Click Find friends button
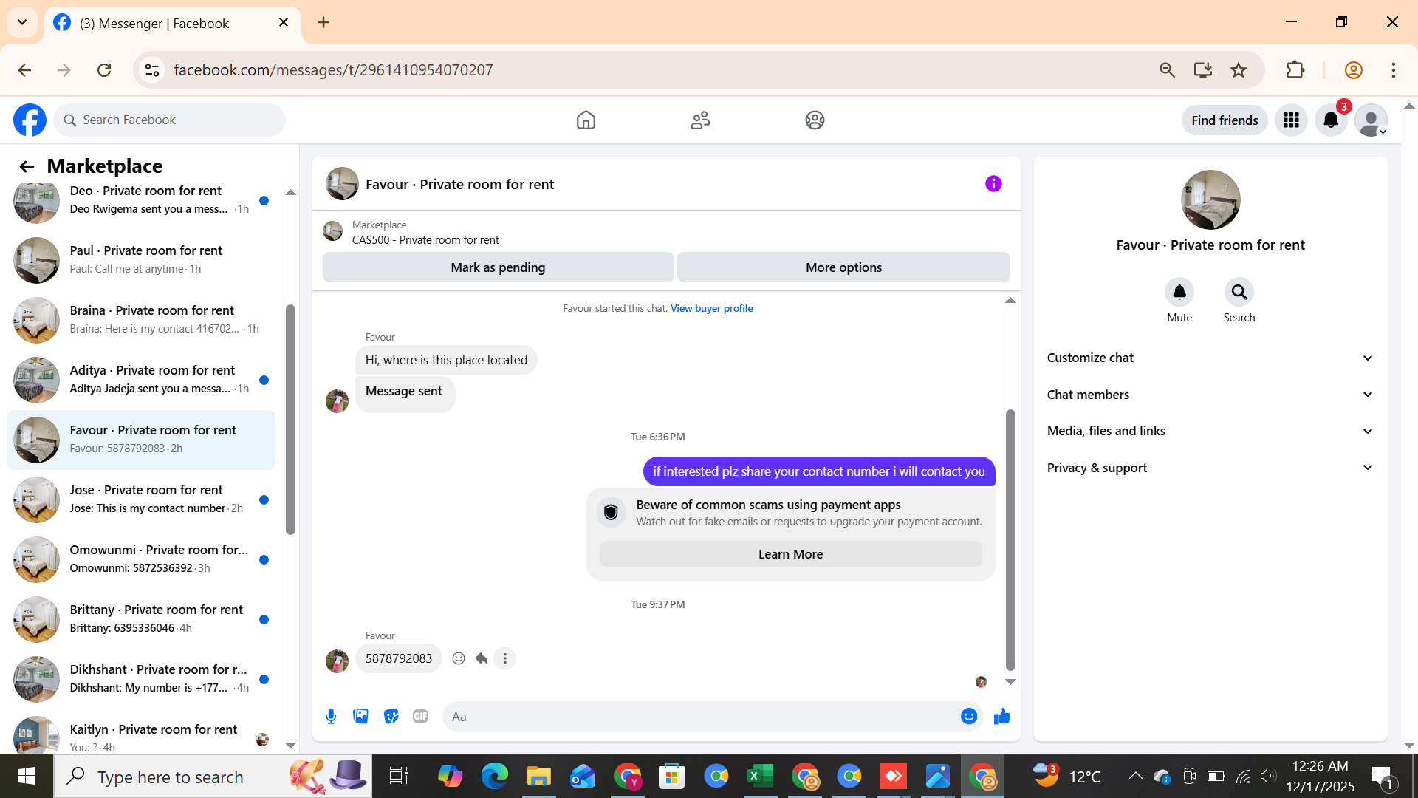 tap(1225, 120)
